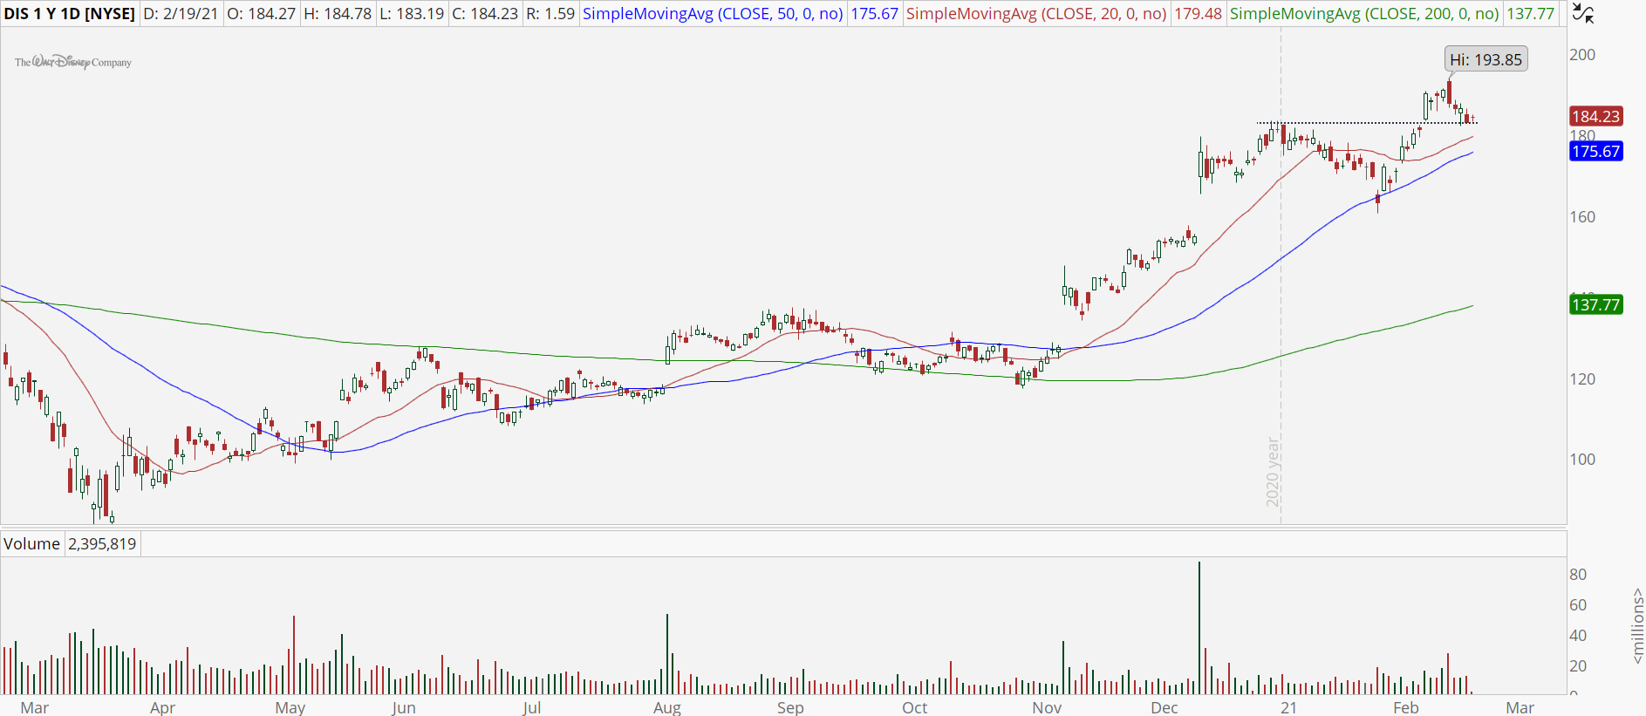Click the Nov label on the time axis
Screen dimensions: 1646x716
1047,707
